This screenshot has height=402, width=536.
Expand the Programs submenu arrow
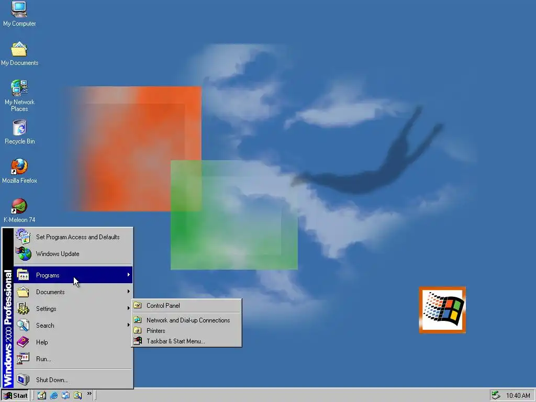click(x=129, y=275)
